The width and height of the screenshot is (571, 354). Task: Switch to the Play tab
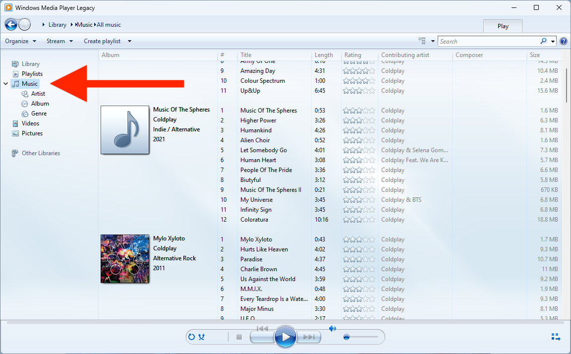[x=503, y=26]
